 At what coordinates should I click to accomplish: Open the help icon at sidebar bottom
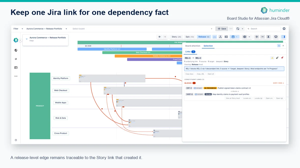point(16,140)
